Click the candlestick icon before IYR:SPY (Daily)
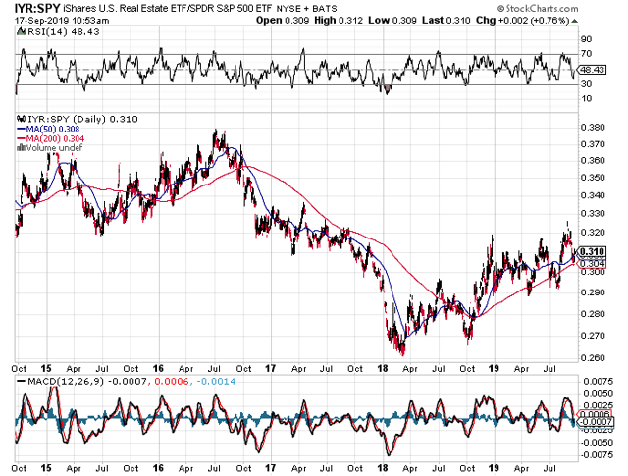This screenshot has height=476, width=628. [x=22, y=119]
